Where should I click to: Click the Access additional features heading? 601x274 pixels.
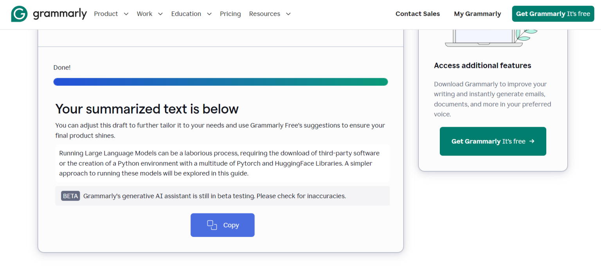coord(482,65)
